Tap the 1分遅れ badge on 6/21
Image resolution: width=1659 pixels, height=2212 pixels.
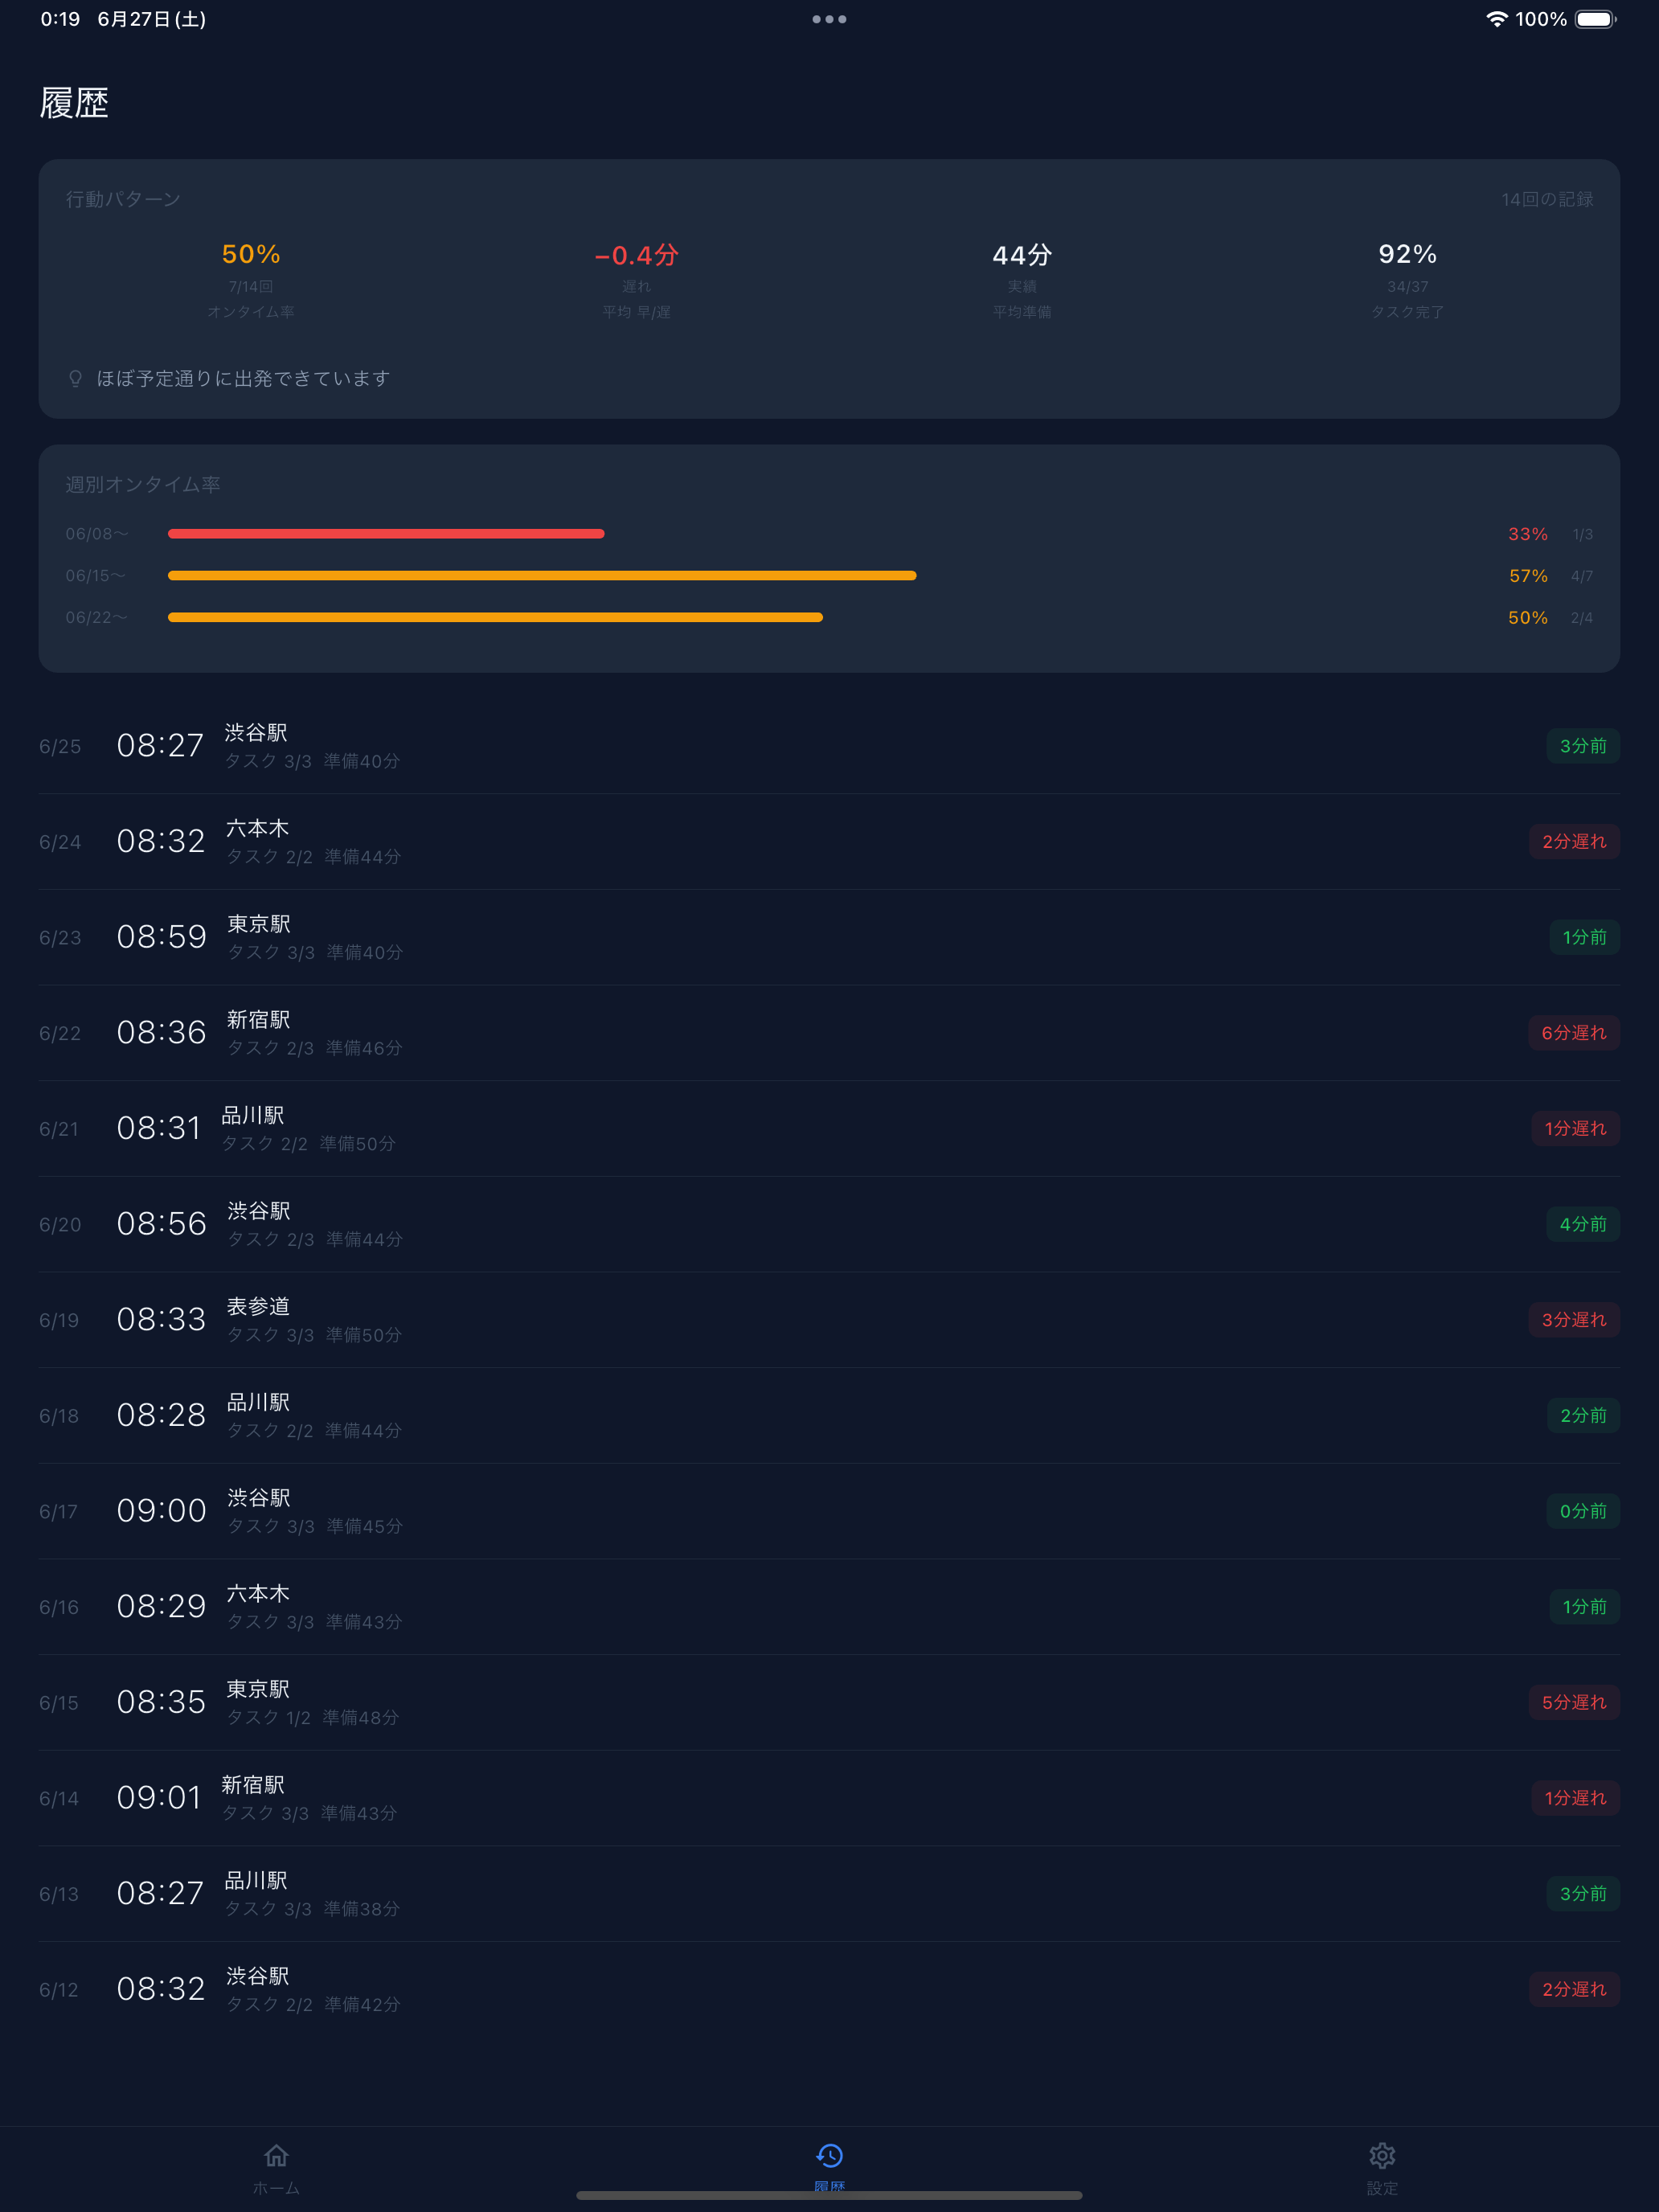(x=1575, y=1129)
